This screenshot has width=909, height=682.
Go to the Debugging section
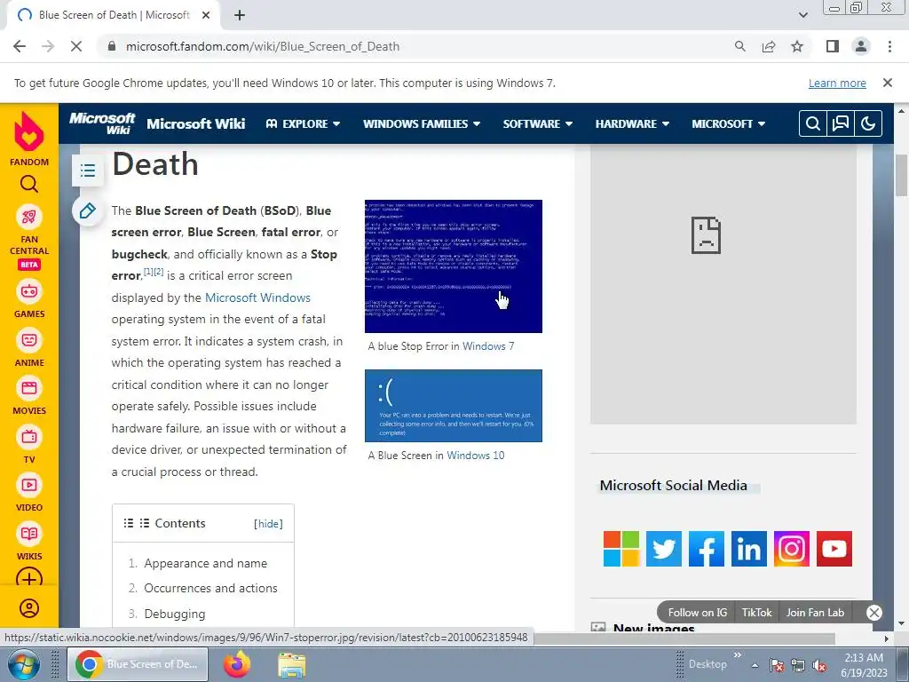pyautogui.click(x=175, y=614)
